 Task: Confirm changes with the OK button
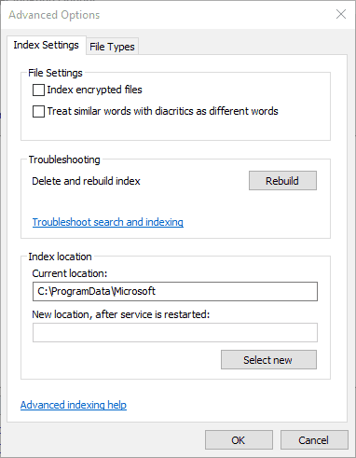[239, 440]
